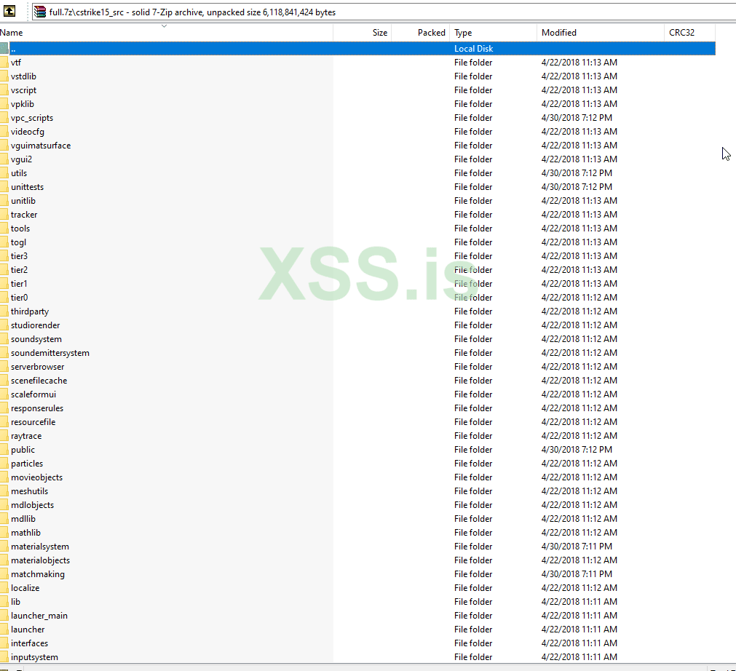Click the archive path address field

384,12
